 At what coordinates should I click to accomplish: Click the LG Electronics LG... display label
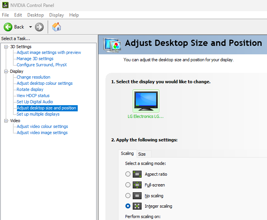(145, 116)
